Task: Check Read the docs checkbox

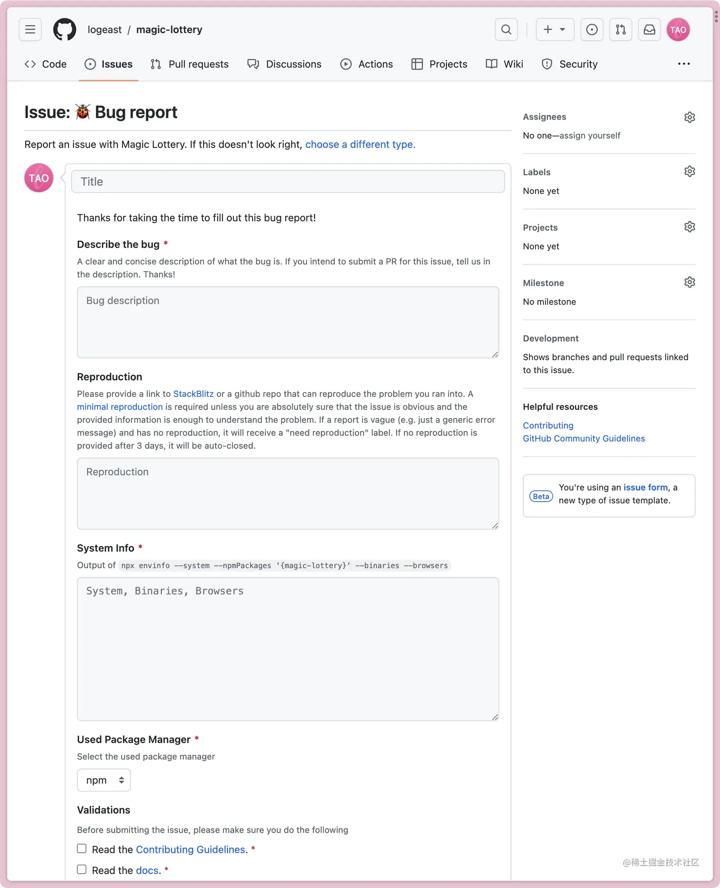Action: click(x=82, y=869)
